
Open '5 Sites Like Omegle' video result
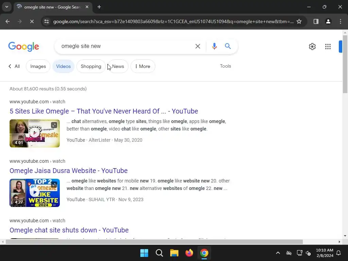[104, 111]
